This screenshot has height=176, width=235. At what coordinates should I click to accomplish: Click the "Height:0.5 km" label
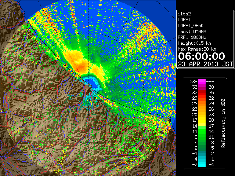coord(194,43)
